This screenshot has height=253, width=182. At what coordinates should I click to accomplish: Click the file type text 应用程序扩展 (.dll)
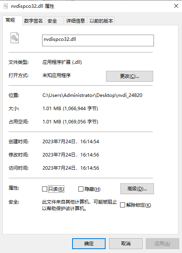tap(62, 62)
